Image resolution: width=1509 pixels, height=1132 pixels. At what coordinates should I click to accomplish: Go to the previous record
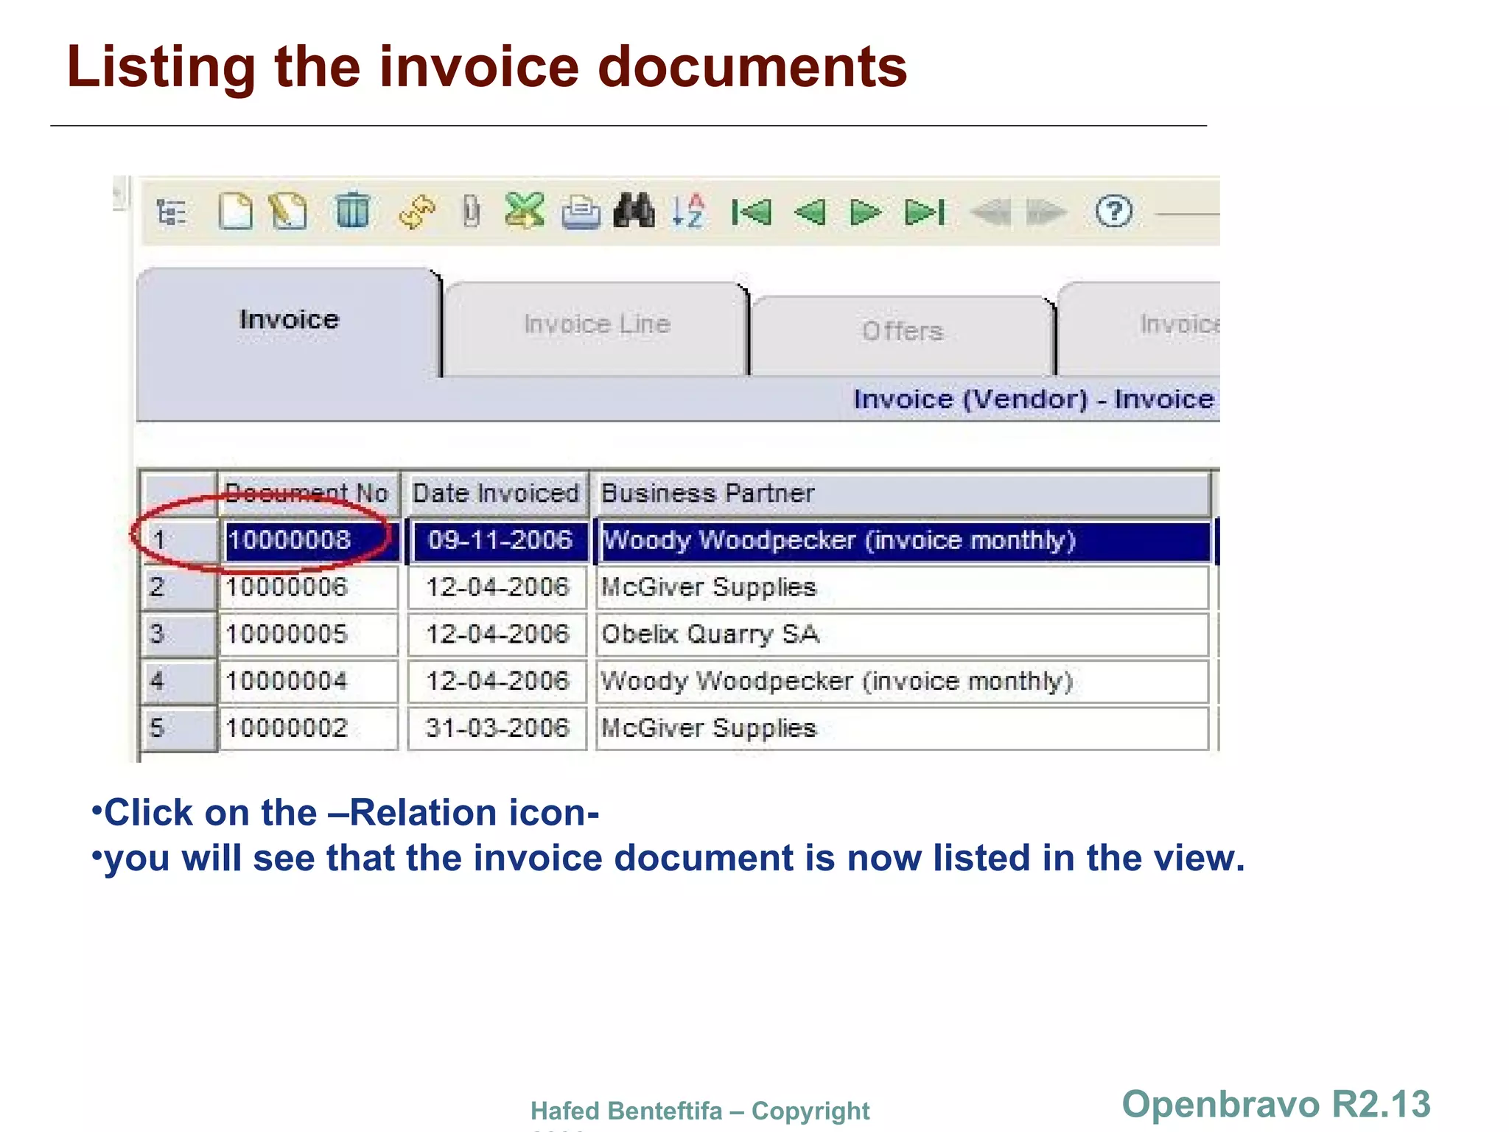click(810, 212)
